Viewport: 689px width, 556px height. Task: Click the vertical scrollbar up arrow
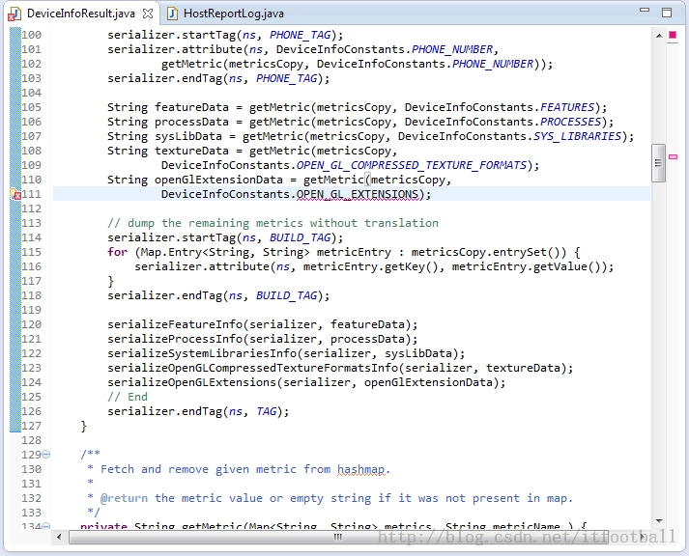(659, 36)
